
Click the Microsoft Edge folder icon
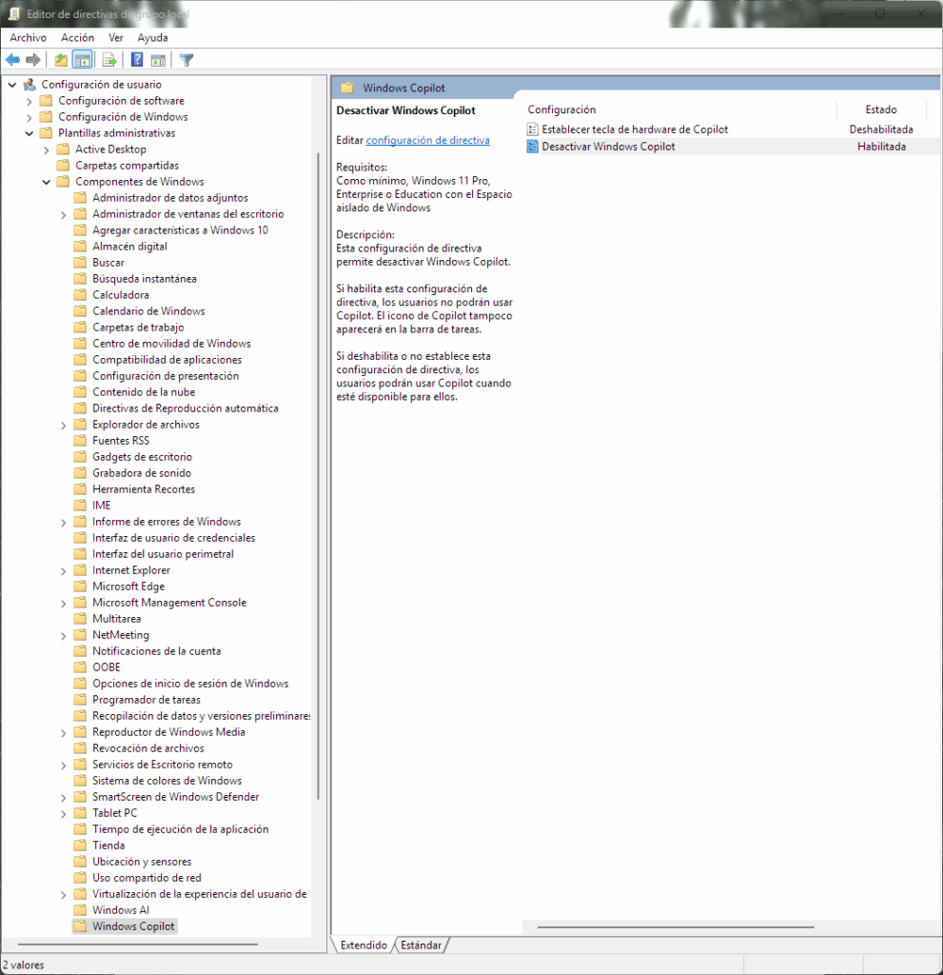tap(80, 587)
